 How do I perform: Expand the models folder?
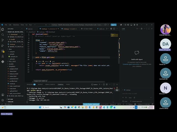(11, 64)
